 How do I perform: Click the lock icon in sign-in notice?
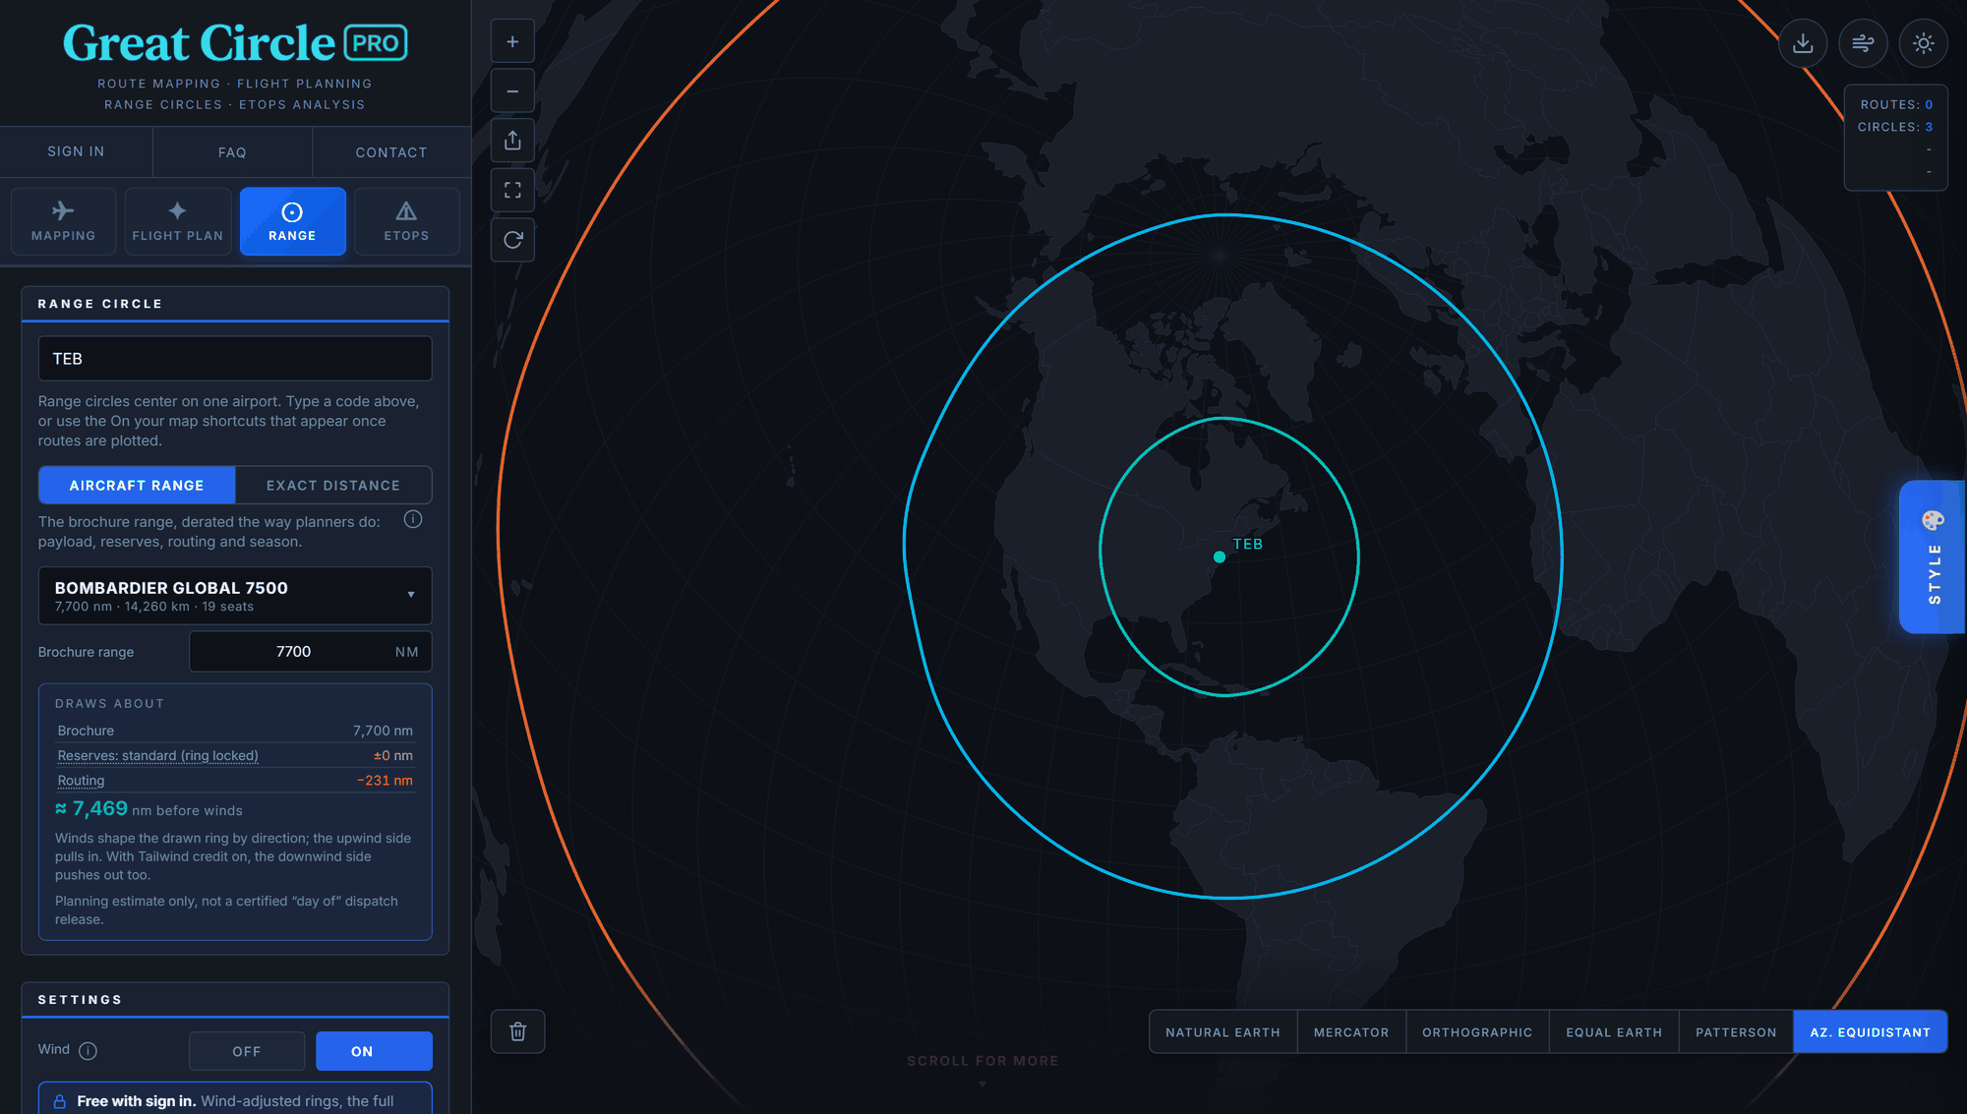[x=60, y=1101]
